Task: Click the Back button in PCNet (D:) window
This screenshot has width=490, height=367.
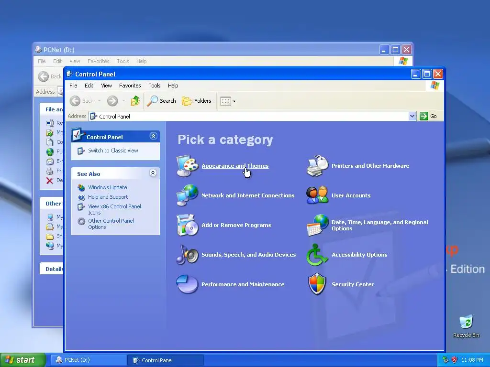Action: (x=50, y=76)
